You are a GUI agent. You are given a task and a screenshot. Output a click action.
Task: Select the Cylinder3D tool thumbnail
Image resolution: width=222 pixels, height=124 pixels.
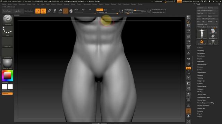(x=213, y=31)
